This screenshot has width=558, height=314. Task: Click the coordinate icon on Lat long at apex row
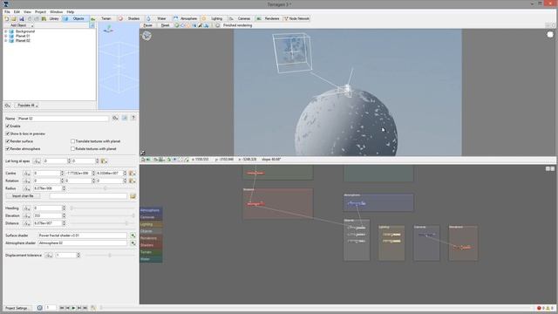[105, 161]
